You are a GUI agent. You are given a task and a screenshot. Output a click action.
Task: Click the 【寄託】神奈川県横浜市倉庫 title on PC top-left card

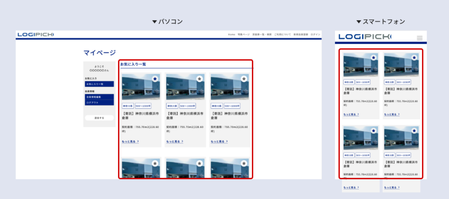tap(140, 116)
